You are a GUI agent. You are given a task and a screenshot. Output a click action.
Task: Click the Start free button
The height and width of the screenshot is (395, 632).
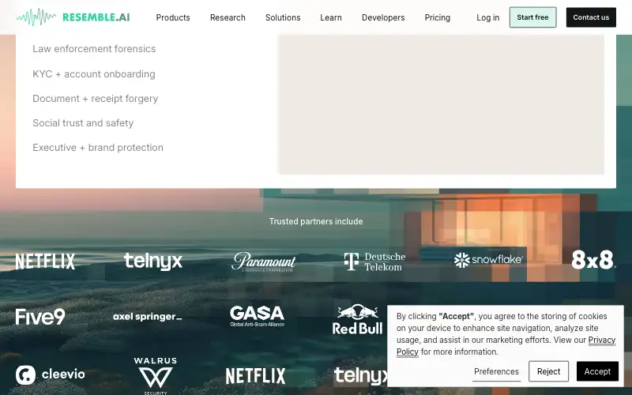532,17
